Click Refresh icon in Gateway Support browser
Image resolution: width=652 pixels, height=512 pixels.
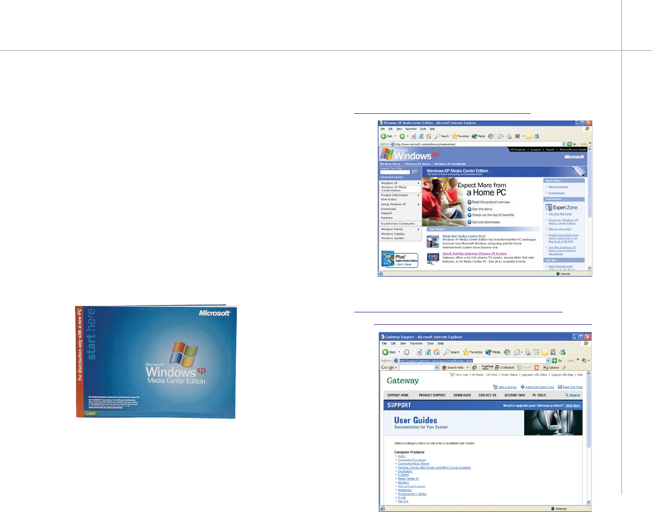(428, 352)
